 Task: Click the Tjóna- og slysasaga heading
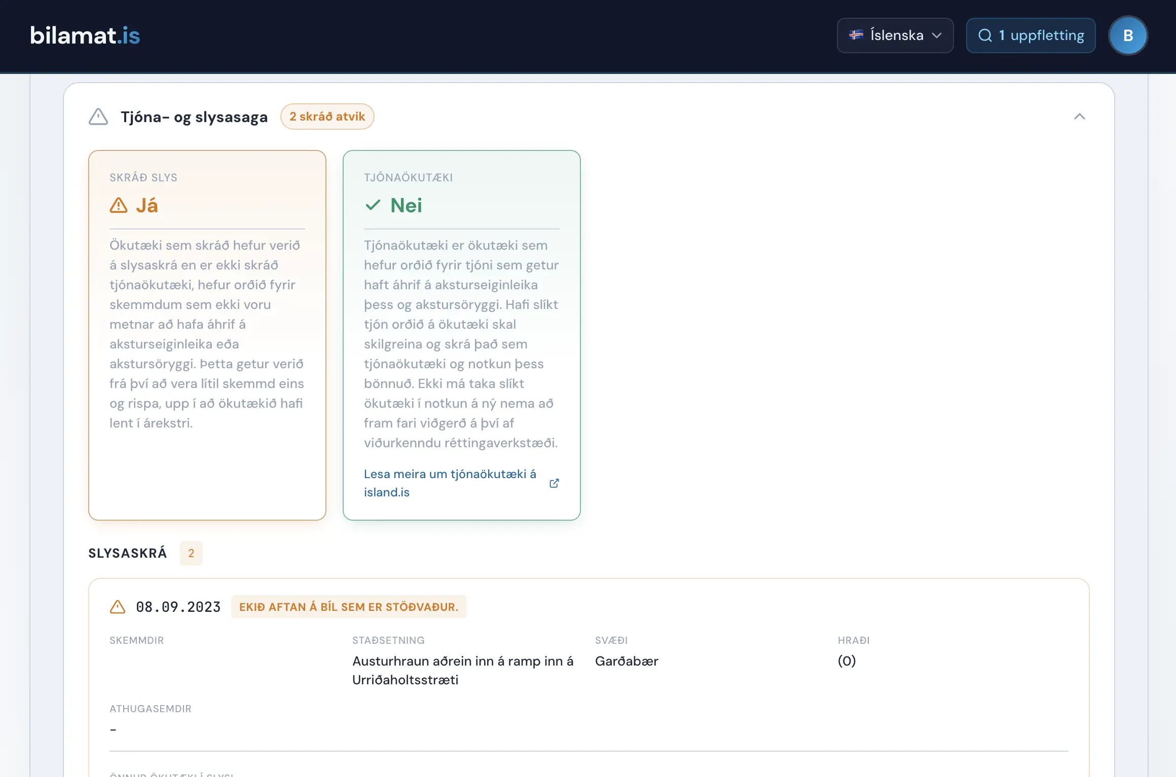coord(194,117)
